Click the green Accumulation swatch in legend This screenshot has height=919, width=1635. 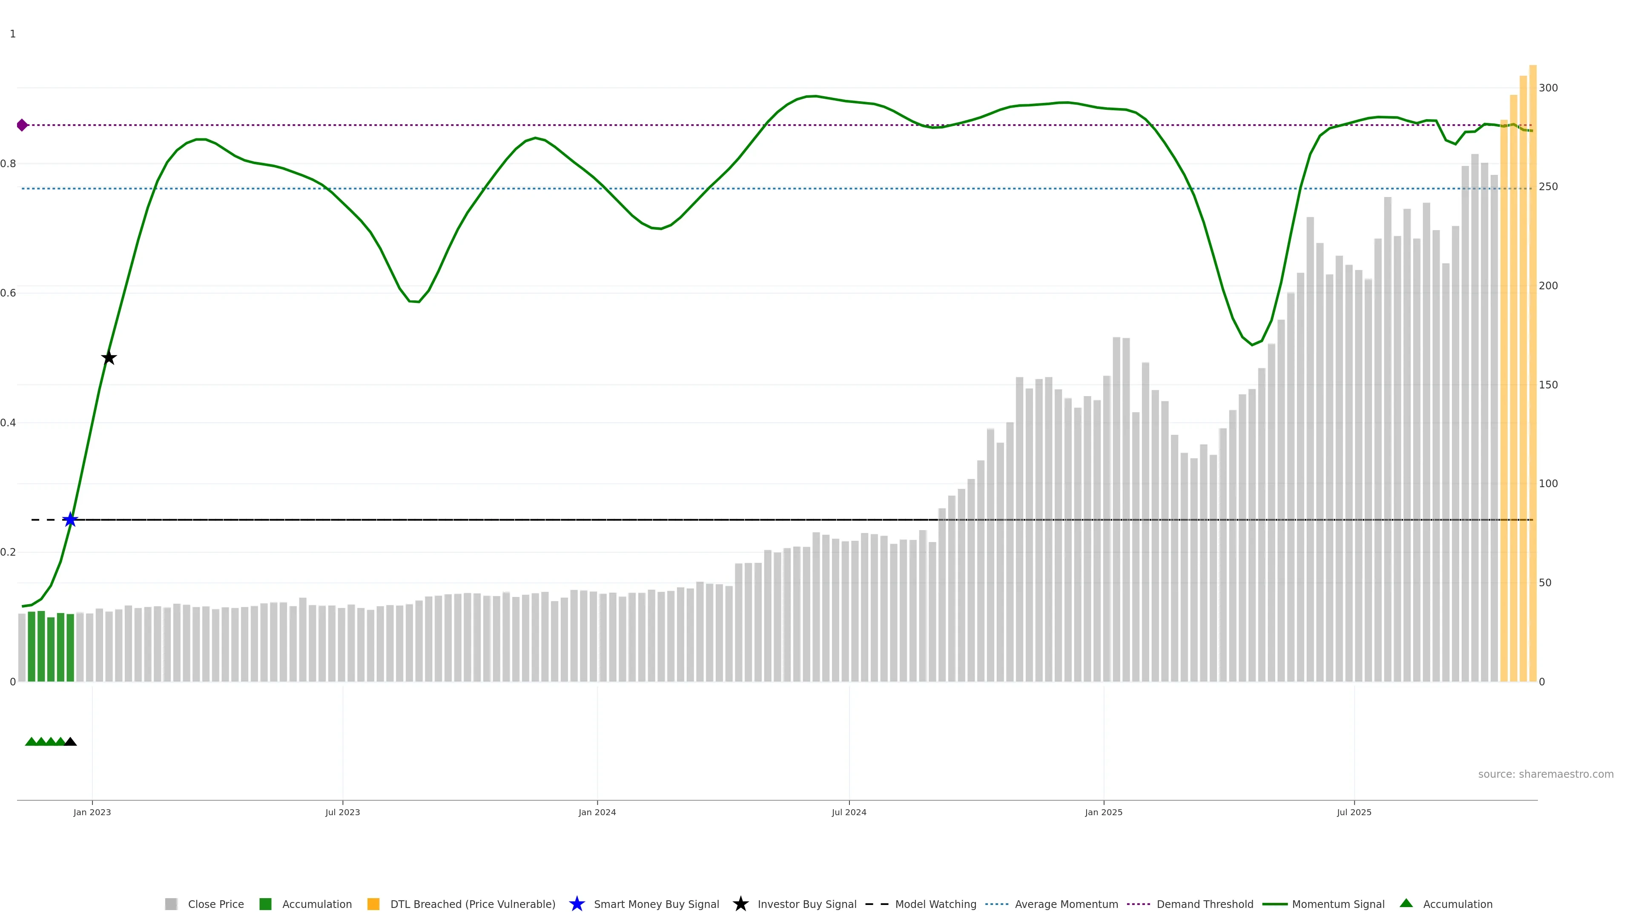pyautogui.click(x=266, y=905)
